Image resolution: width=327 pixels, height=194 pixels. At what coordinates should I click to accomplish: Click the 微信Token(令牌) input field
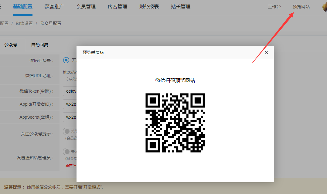(x=70, y=91)
